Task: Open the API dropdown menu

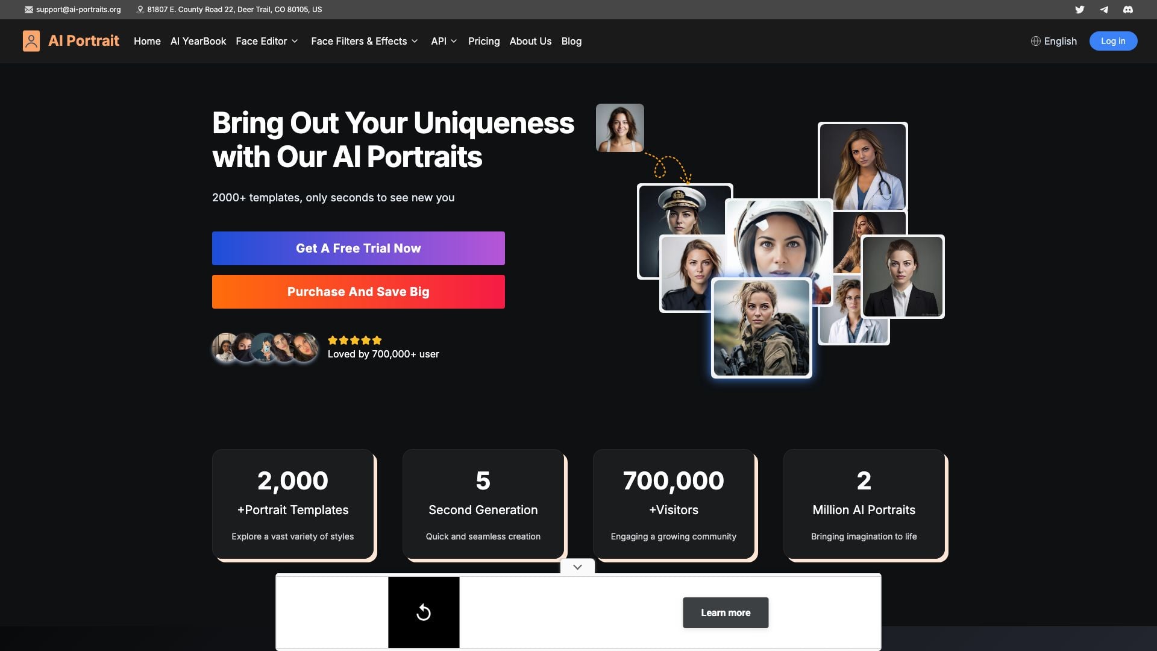Action: 444,41
